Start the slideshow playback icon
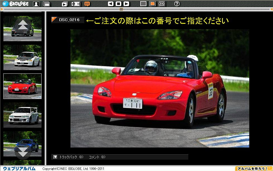This screenshot has width=273, height=171. click(65, 4)
